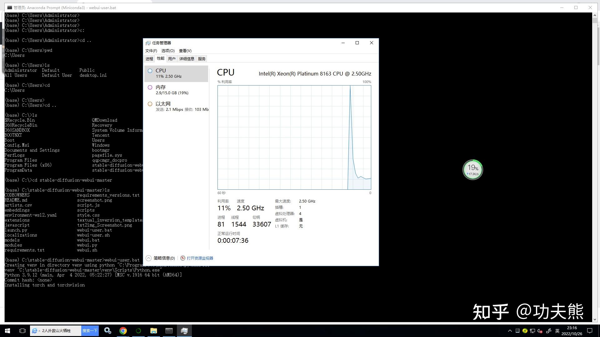This screenshot has height=337, width=600.
Task: Switch to the command prompt taskbar icon
Action: pyautogui.click(x=169, y=331)
